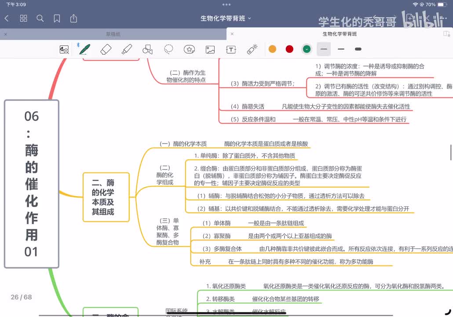Screen dimensions: 453x317
Task: Click the (二) 酶作为生物催化剂的特点 label
Action: coord(186,76)
